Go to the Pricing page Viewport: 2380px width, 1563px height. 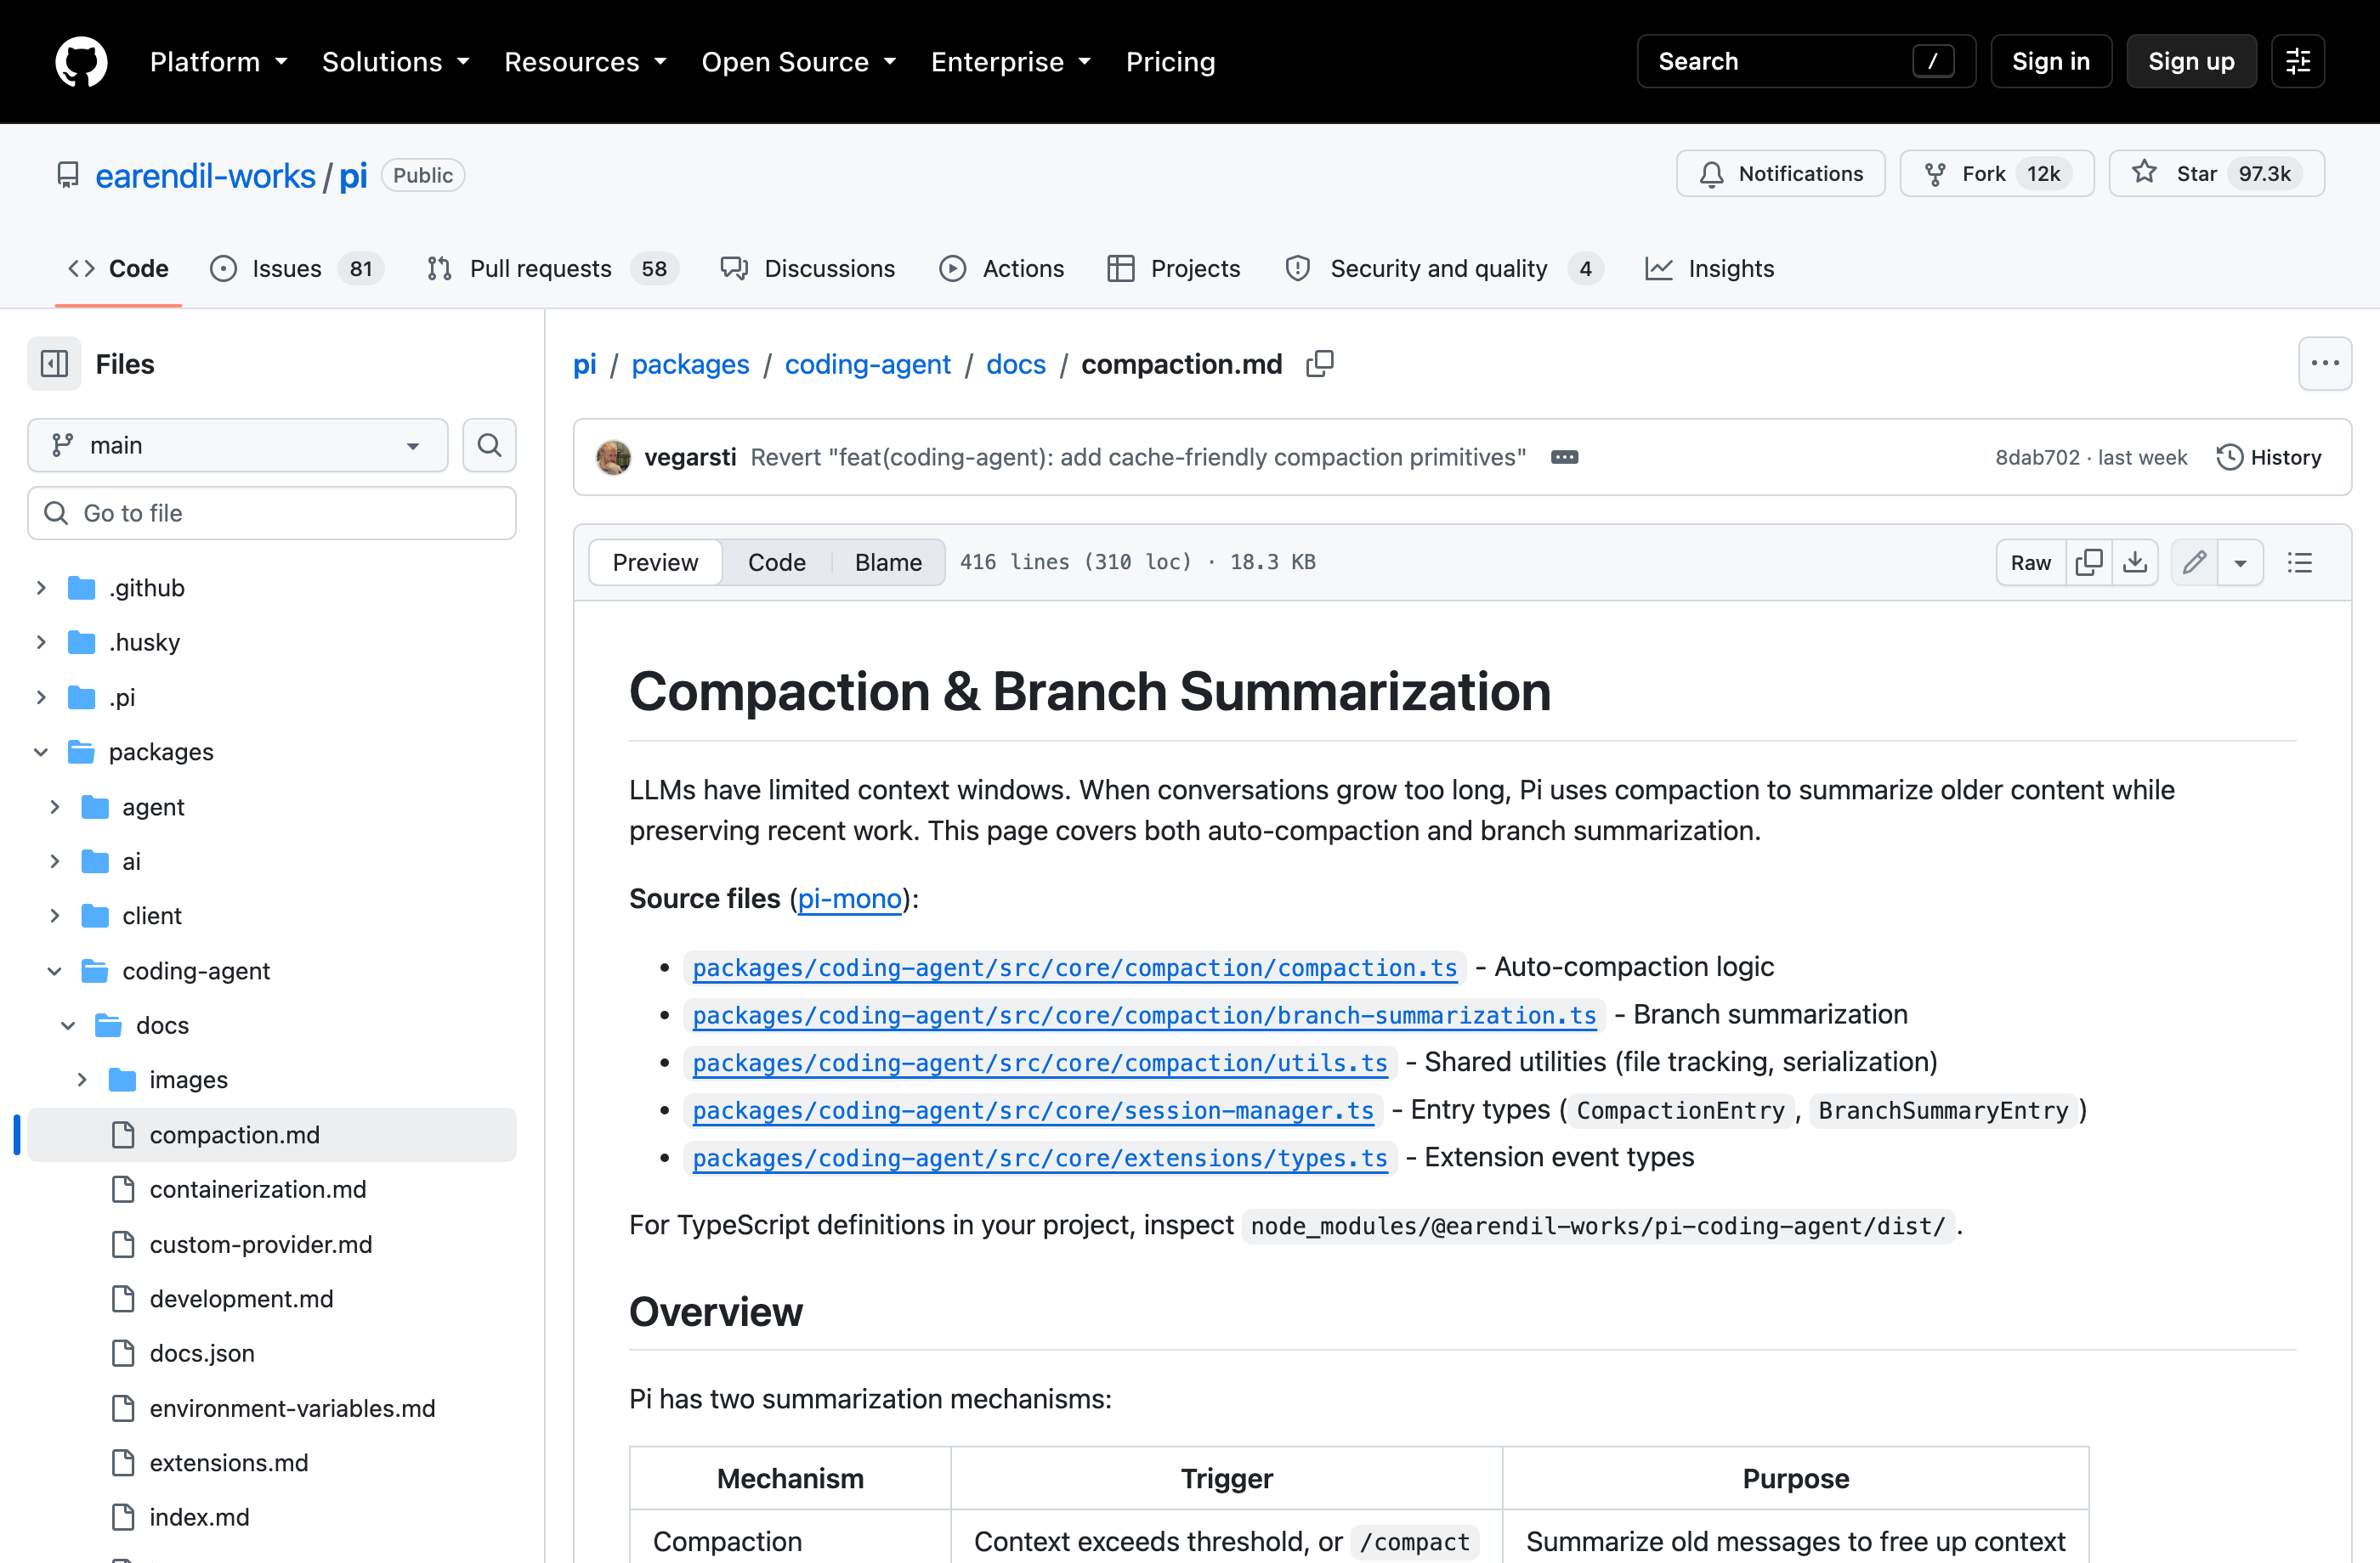[x=1170, y=62]
